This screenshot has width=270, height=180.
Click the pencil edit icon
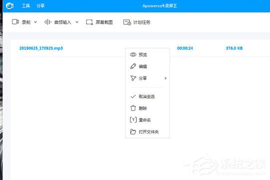[x=133, y=66]
